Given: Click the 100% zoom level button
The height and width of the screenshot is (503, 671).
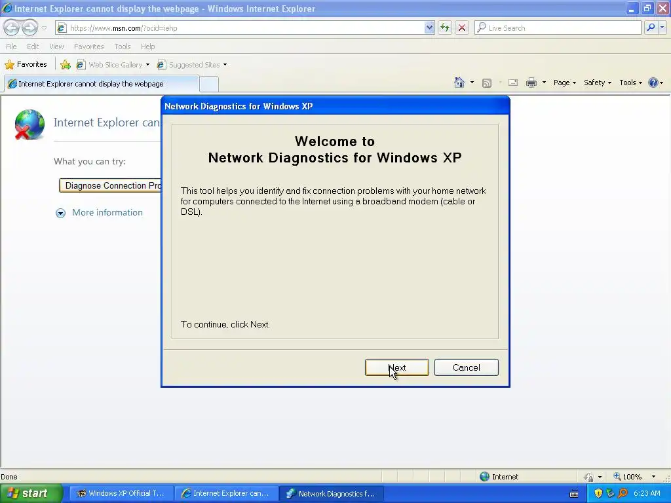Looking at the screenshot, I should click(627, 477).
